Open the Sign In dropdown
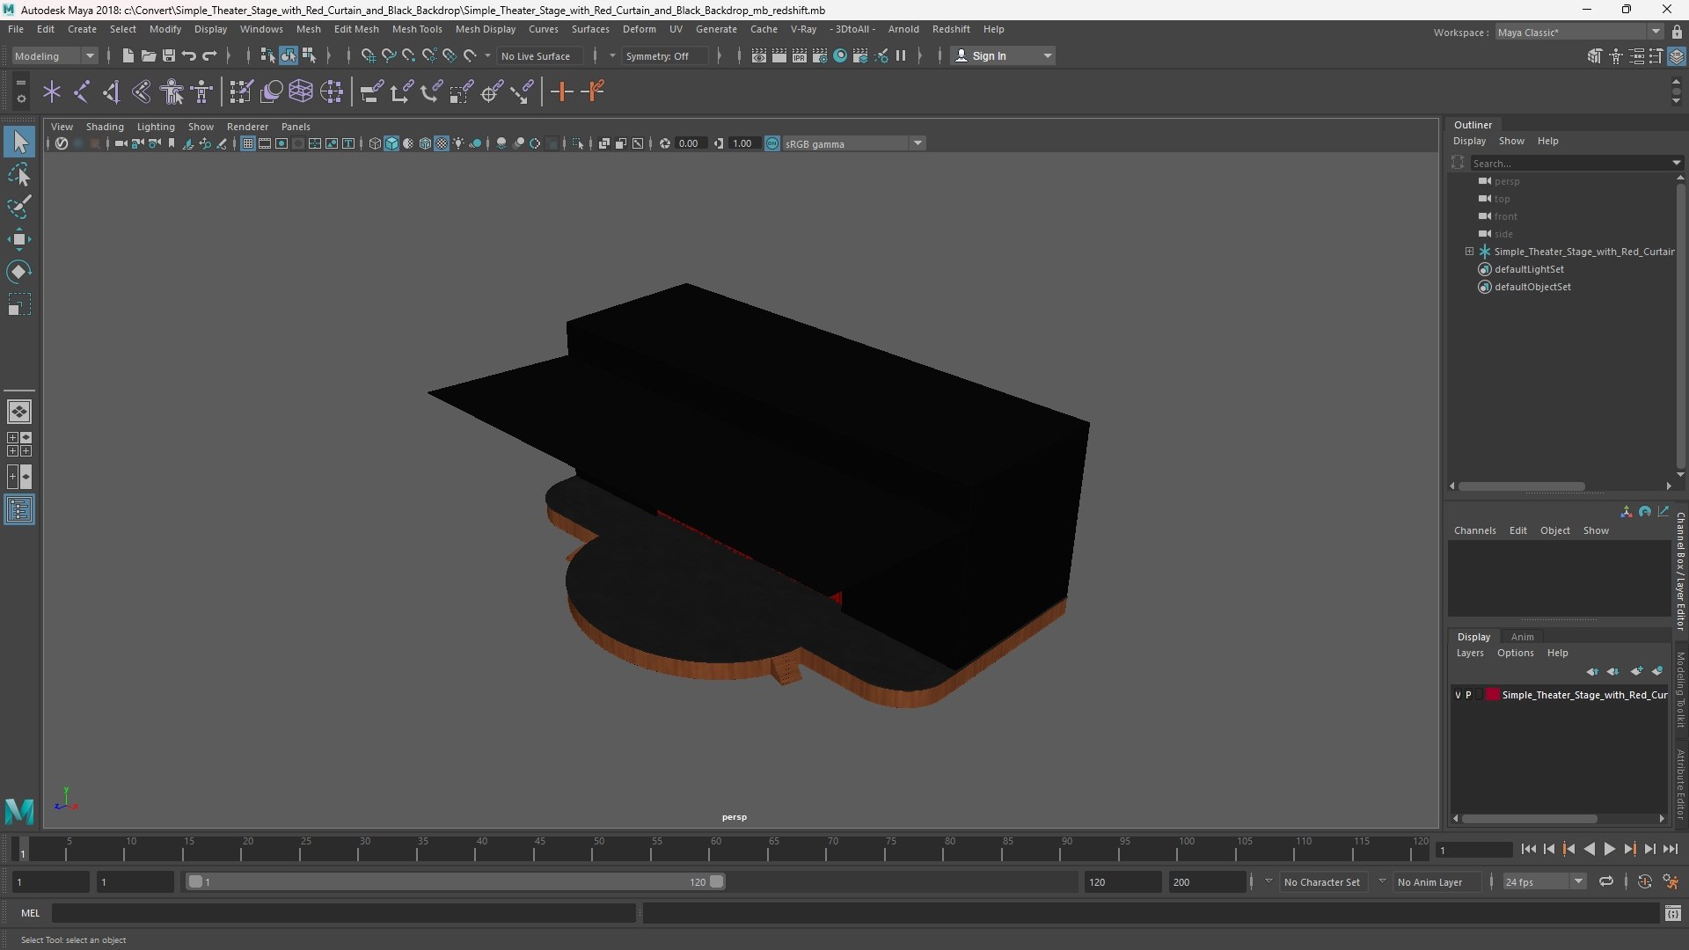Viewport: 1689px width, 950px height. pyautogui.click(x=1003, y=55)
